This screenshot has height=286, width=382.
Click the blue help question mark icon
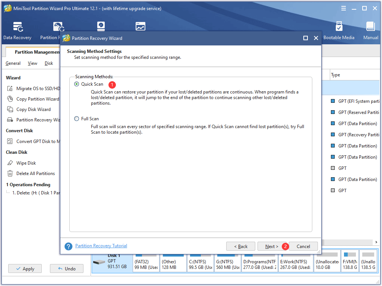[69, 246]
